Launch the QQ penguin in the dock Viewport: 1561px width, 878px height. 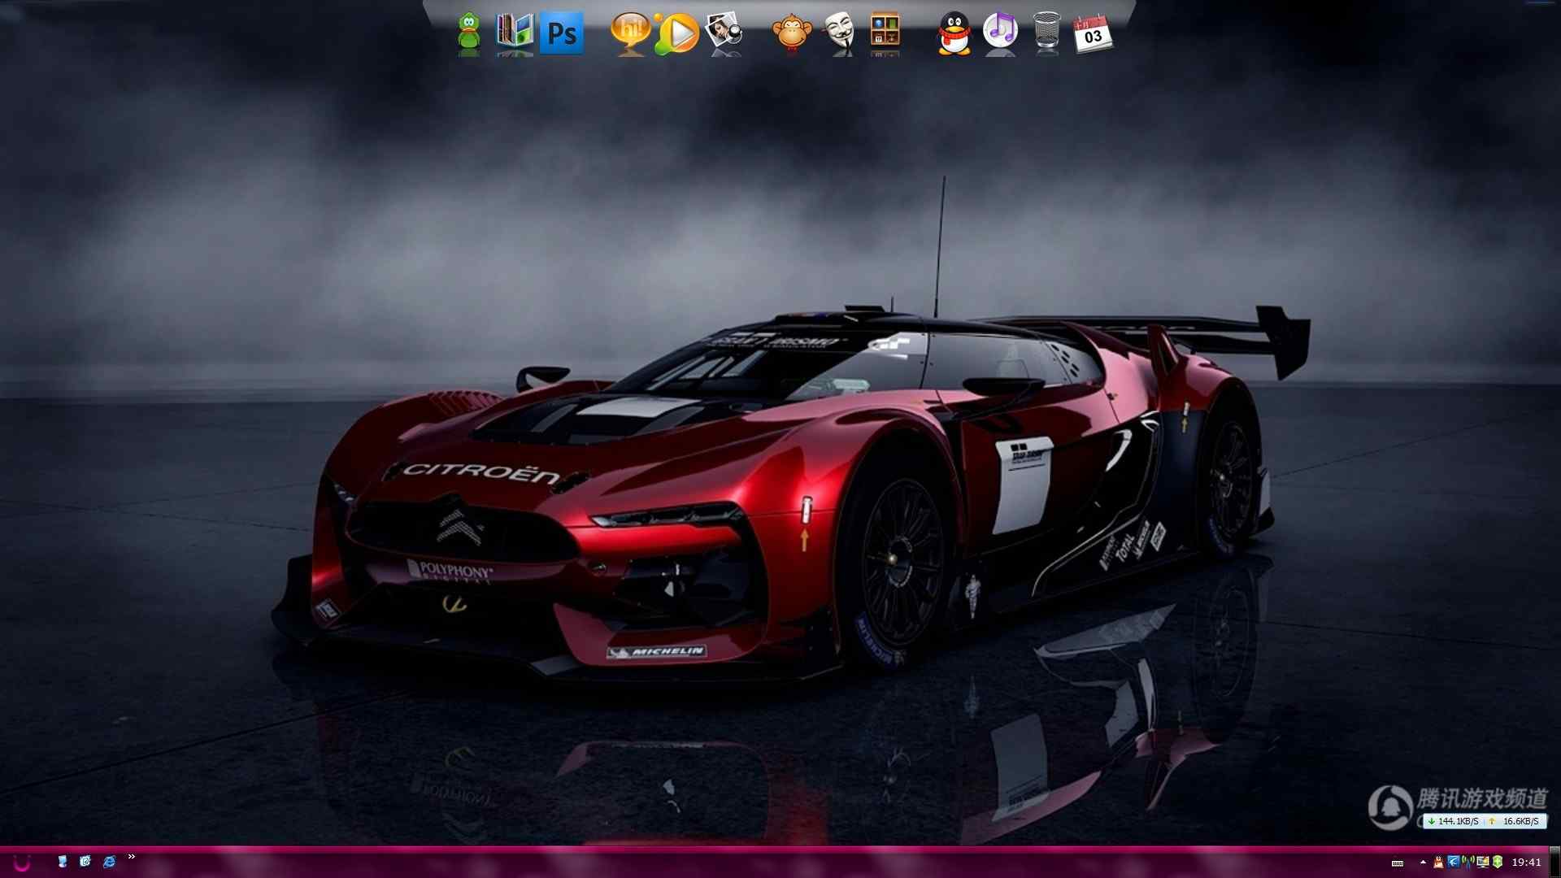point(954,33)
